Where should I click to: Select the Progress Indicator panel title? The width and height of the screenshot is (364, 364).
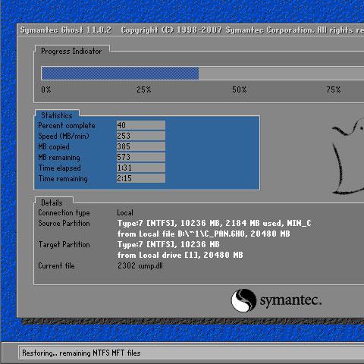[x=71, y=52]
